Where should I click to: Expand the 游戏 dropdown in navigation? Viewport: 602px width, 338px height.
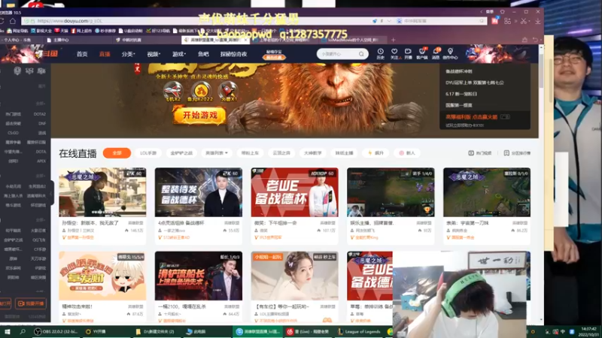tap(179, 54)
